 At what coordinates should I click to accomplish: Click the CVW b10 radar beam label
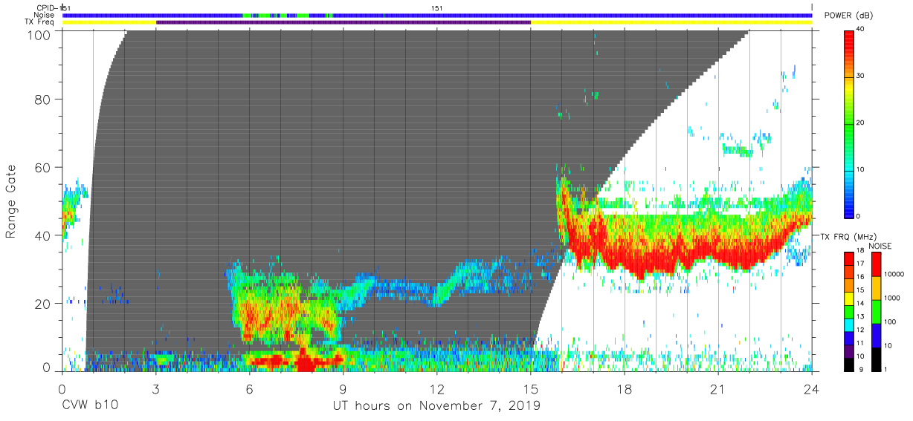tap(88, 406)
